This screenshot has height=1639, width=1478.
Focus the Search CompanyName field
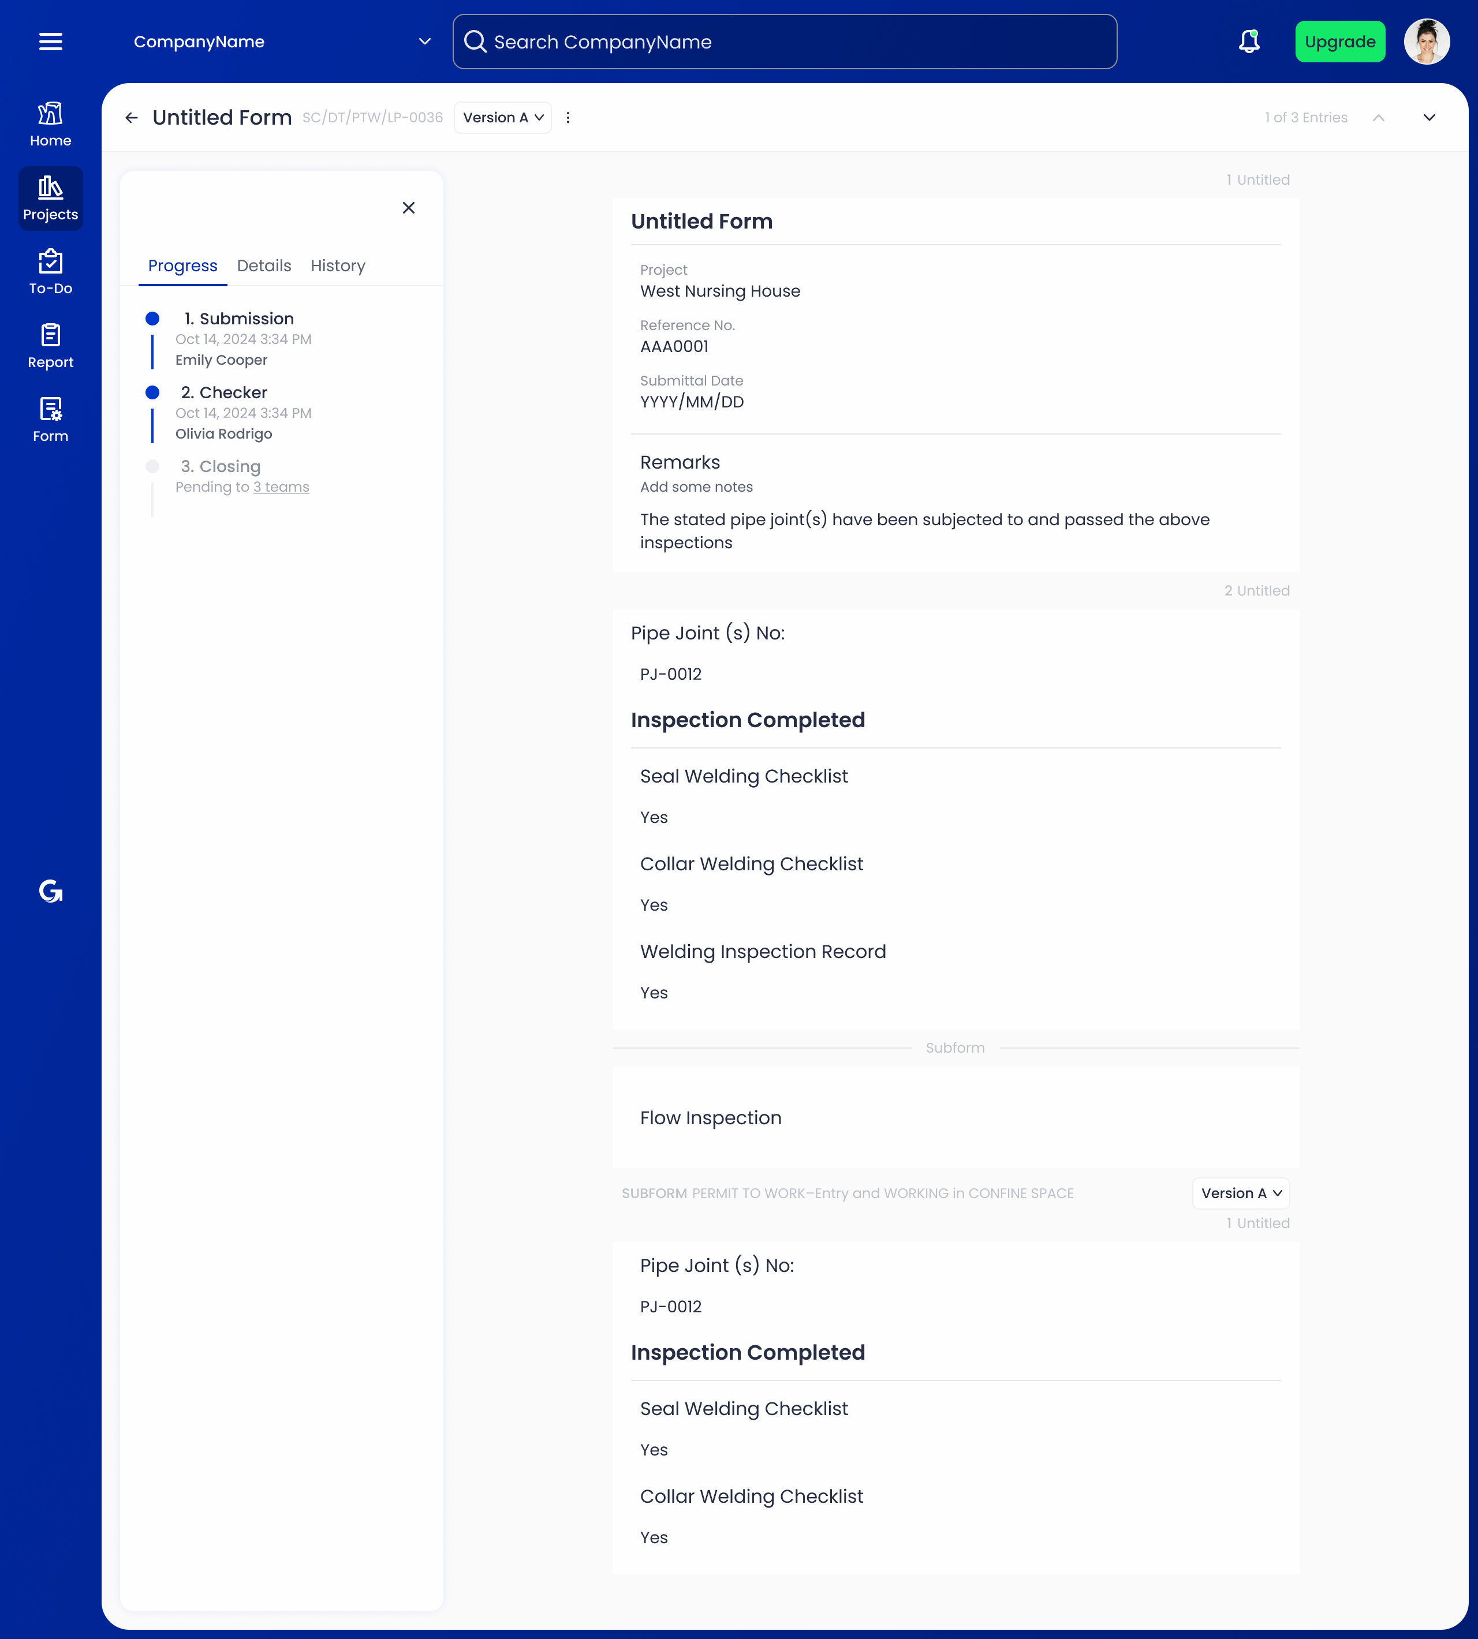click(785, 42)
